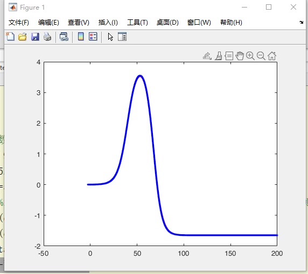Click the x-axis tick label 200
308x274 pixels.
[x=277, y=254]
